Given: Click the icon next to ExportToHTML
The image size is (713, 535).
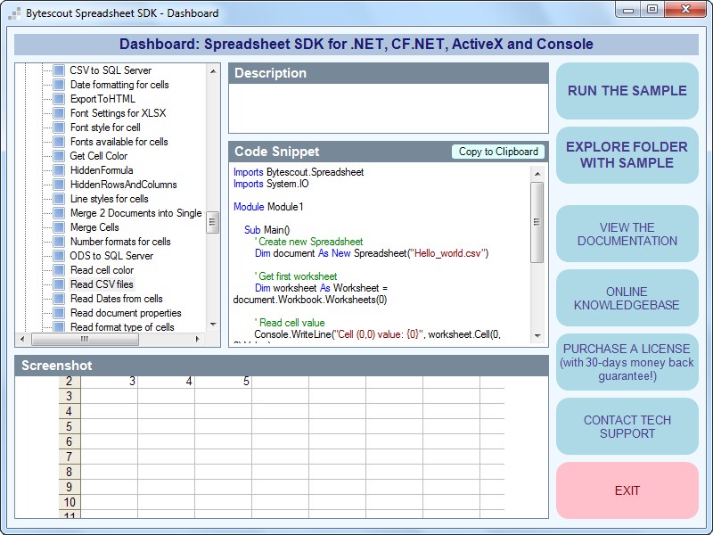Looking at the screenshot, I should click(x=59, y=99).
